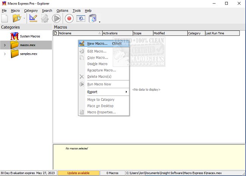Sort by the Nickname column header
This screenshot has height=176, width=246.
[80, 33]
